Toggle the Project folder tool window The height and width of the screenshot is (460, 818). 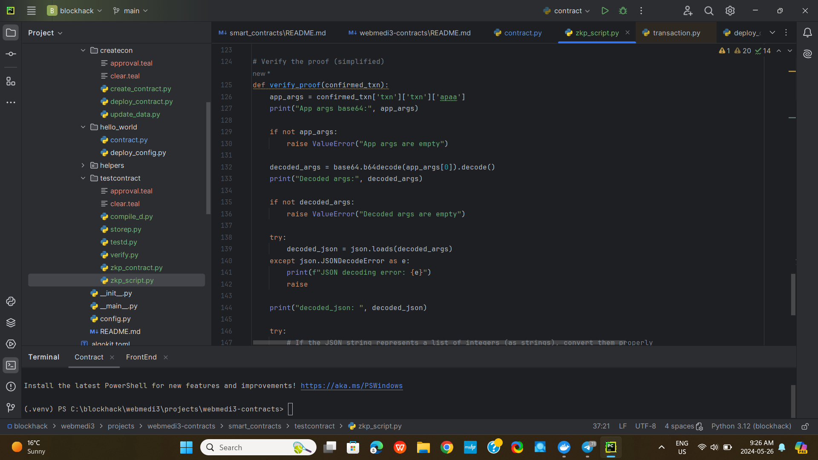click(x=11, y=33)
